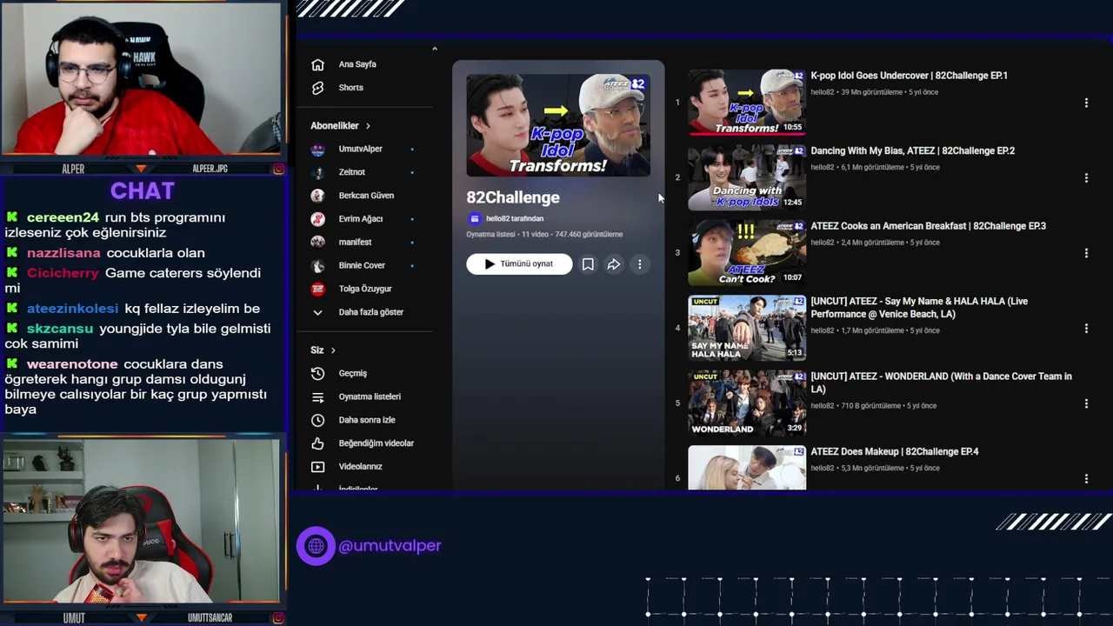This screenshot has height=626, width=1113.
Task: Open ATEEZ Does Makeup EP.4 title
Action: pyautogui.click(x=894, y=452)
